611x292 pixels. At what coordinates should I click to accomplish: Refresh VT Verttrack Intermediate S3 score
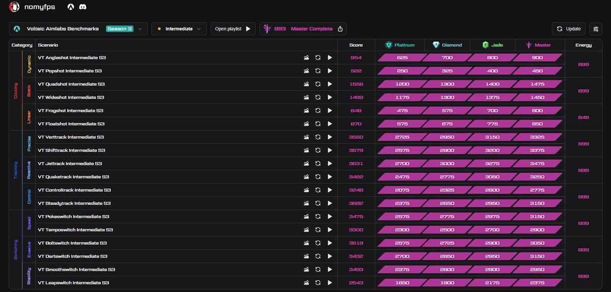(x=318, y=137)
